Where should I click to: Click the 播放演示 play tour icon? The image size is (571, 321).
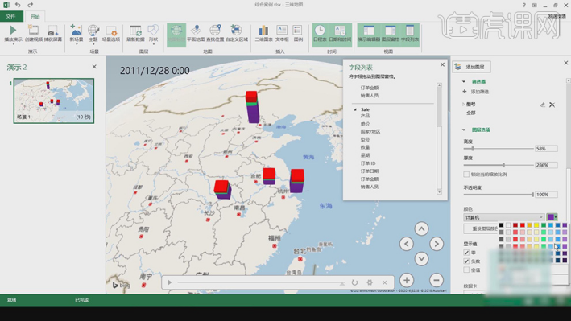point(13,31)
